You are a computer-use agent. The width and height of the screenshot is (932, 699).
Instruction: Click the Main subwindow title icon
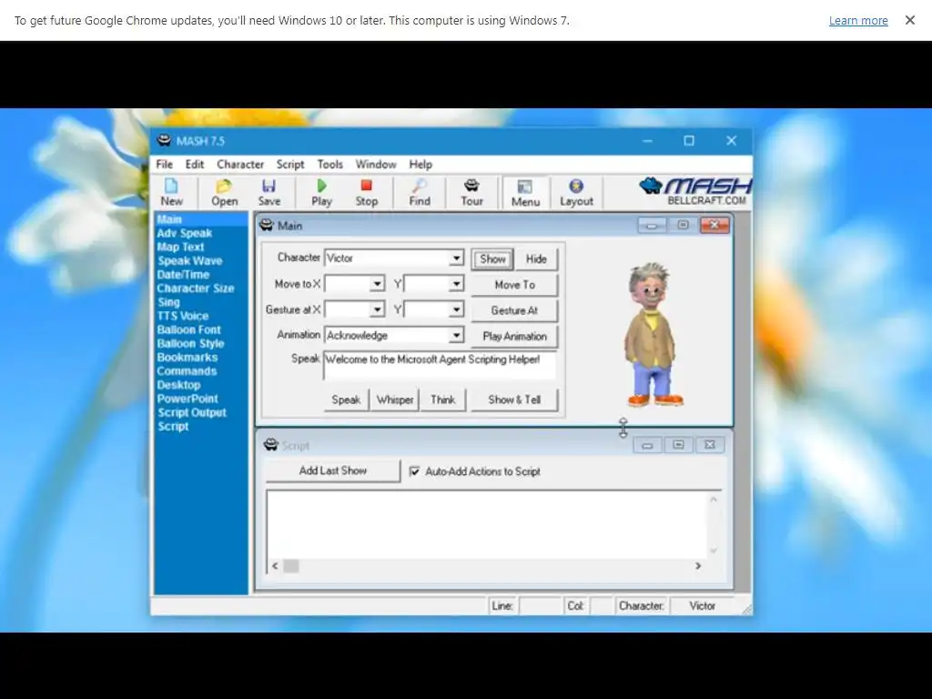coord(267,226)
